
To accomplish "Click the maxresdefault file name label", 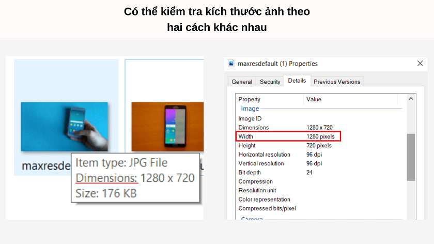I will [x=45, y=166].
